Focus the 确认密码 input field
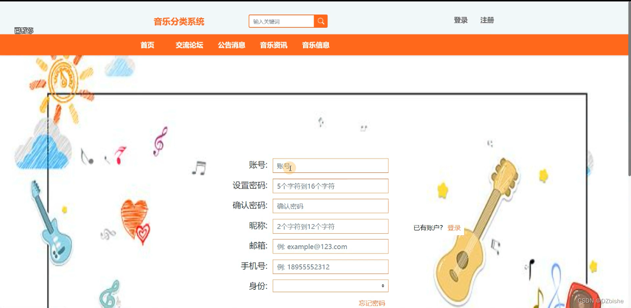 330,206
